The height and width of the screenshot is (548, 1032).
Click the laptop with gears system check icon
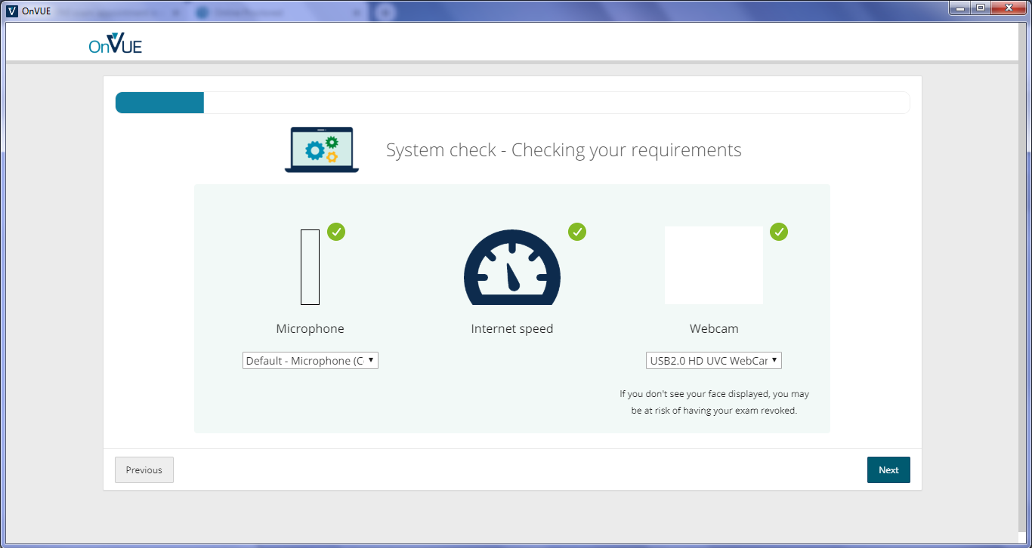[x=321, y=149]
